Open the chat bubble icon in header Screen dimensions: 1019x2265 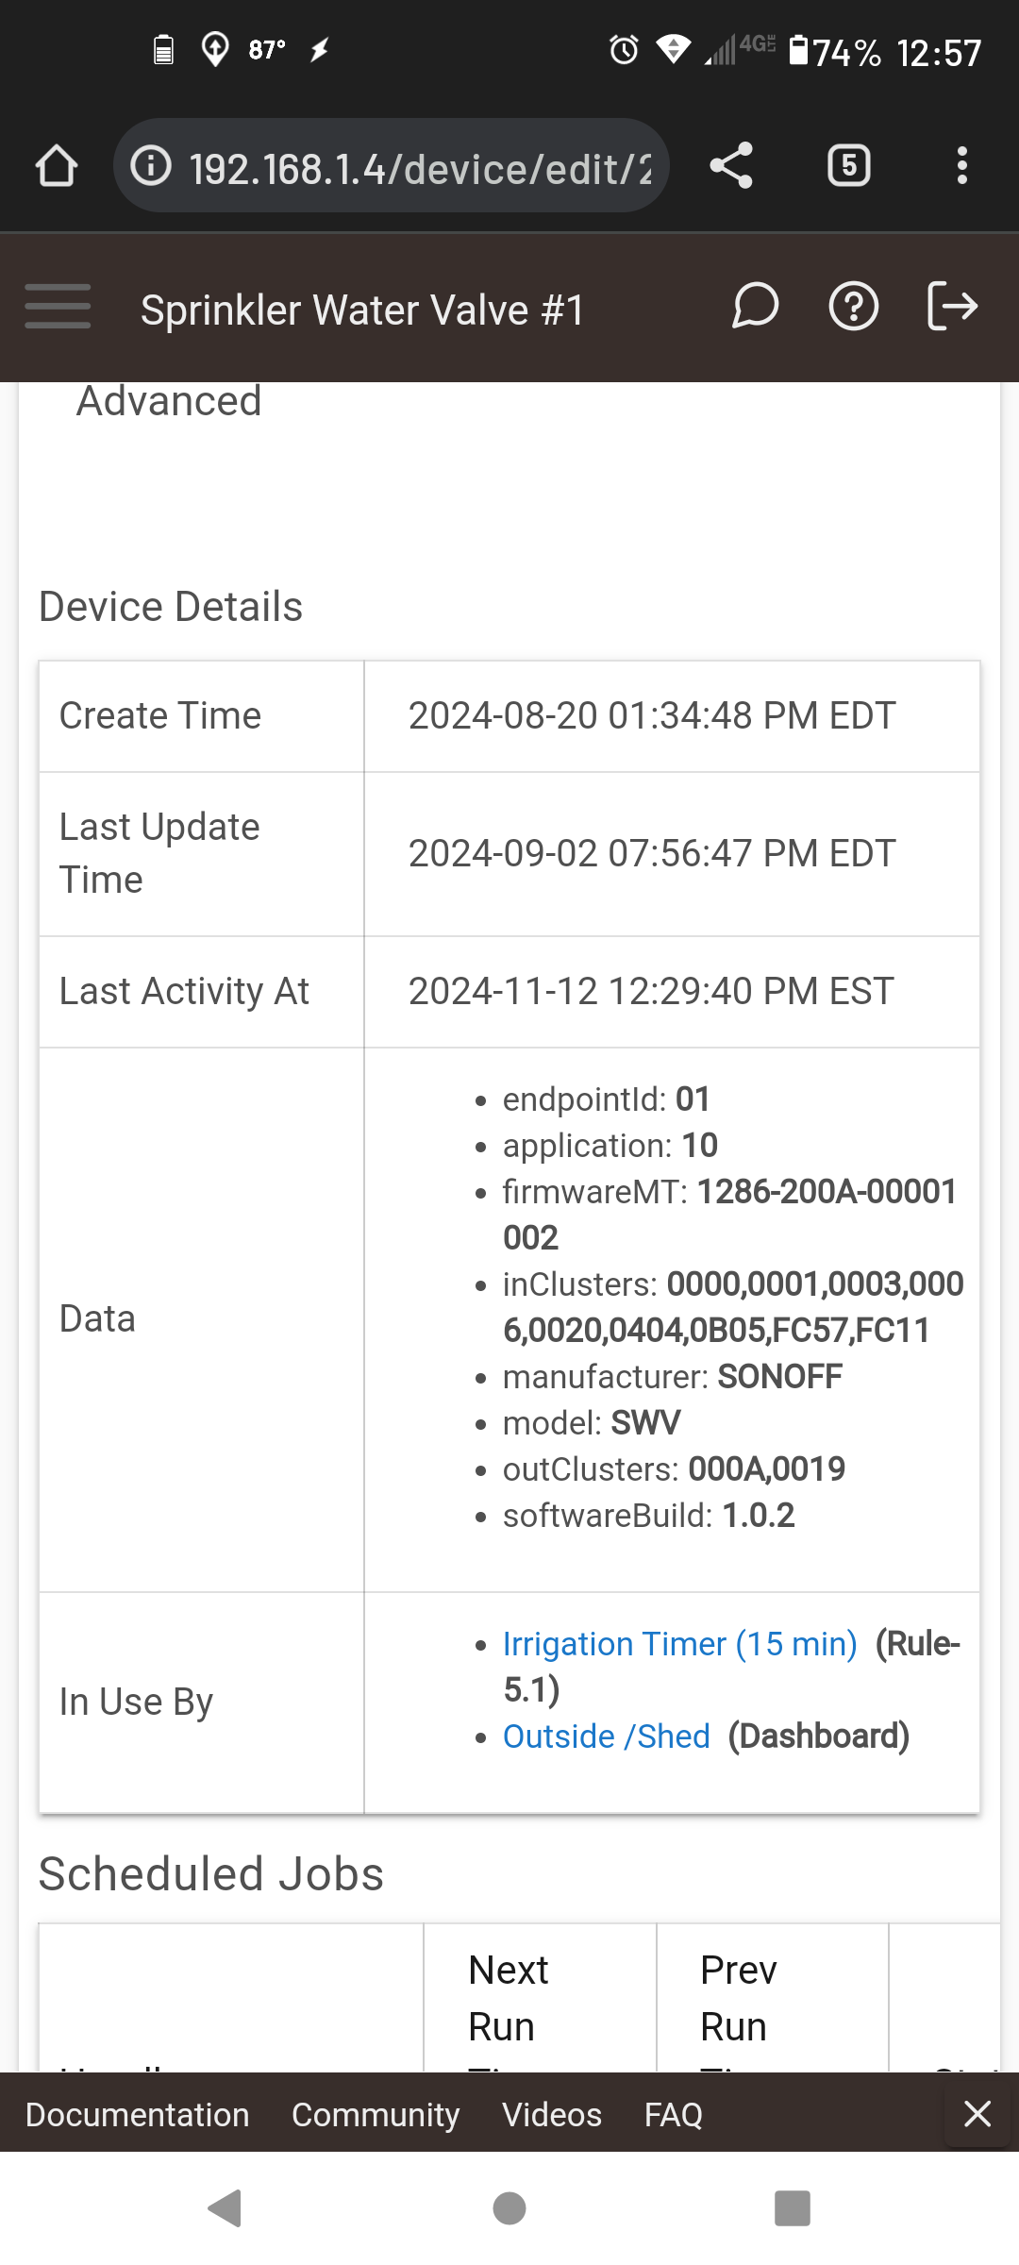click(755, 307)
